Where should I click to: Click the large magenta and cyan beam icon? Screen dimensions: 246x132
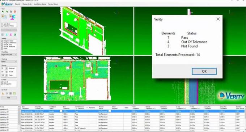pos(12,17)
